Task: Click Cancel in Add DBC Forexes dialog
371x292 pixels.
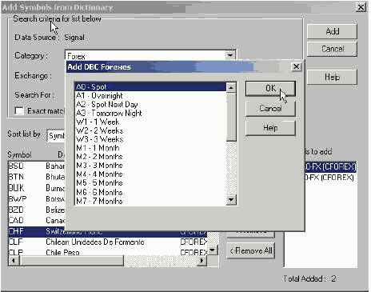Action: [270, 108]
